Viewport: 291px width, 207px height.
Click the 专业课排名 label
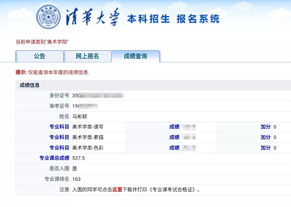coord(57,179)
